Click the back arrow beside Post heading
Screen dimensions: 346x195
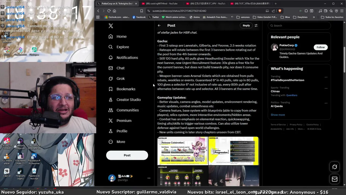click(159, 25)
